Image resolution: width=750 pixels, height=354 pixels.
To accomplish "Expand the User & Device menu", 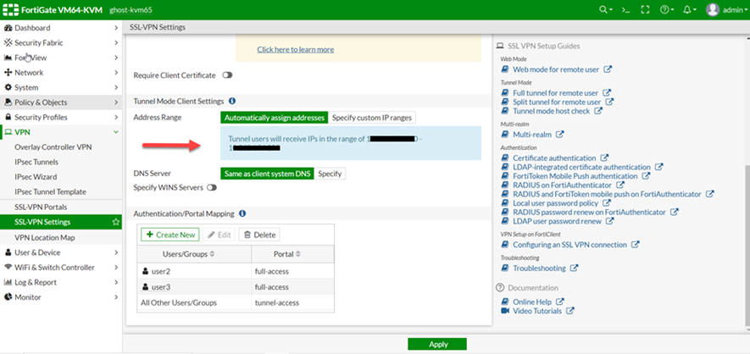I will (61, 252).
